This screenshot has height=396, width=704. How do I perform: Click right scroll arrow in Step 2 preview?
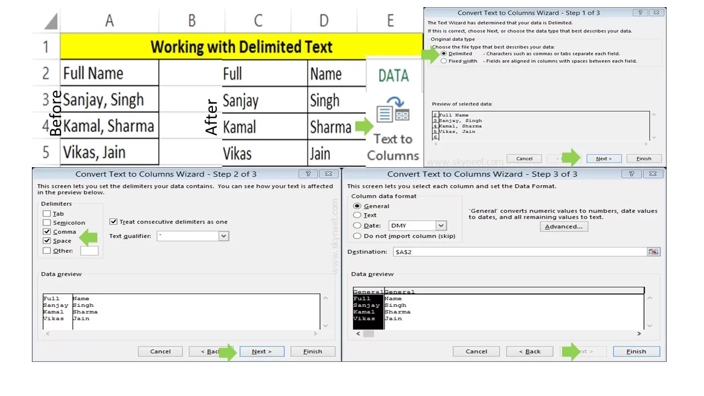coord(315,333)
